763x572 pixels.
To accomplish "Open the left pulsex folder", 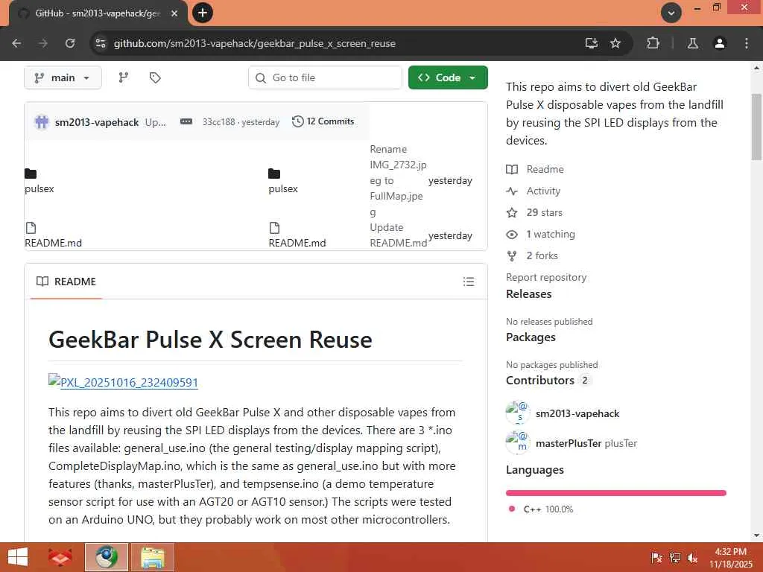I will (x=39, y=188).
